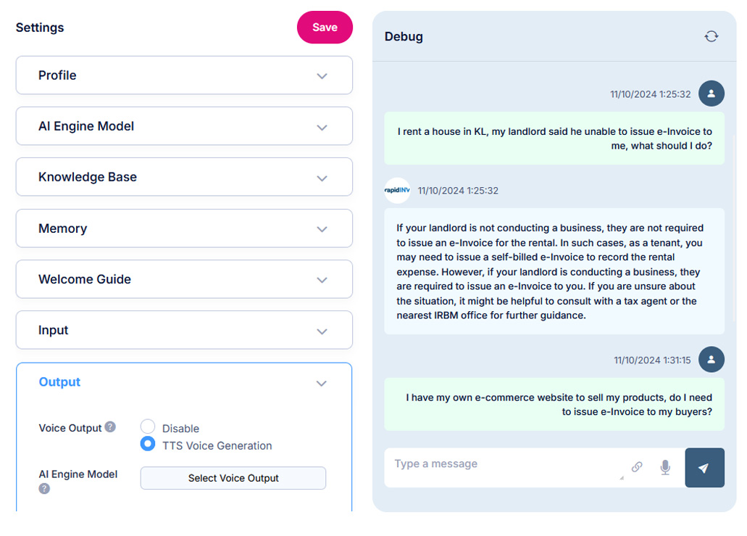Image resolution: width=747 pixels, height=536 pixels.
Task: Click the Save button
Action: 325,27
